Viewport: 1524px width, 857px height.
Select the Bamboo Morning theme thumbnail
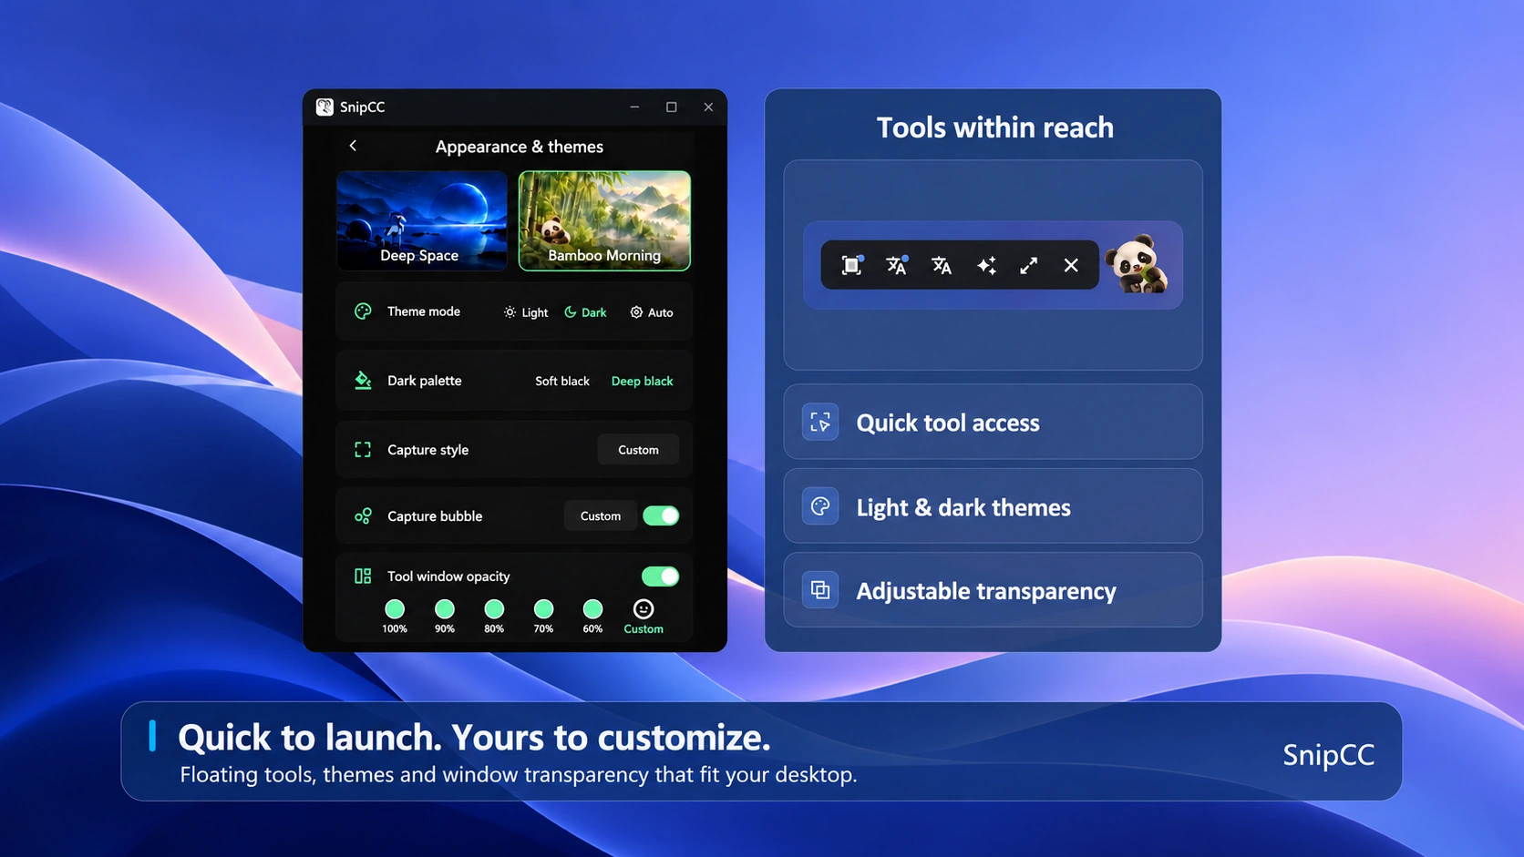(x=604, y=220)
